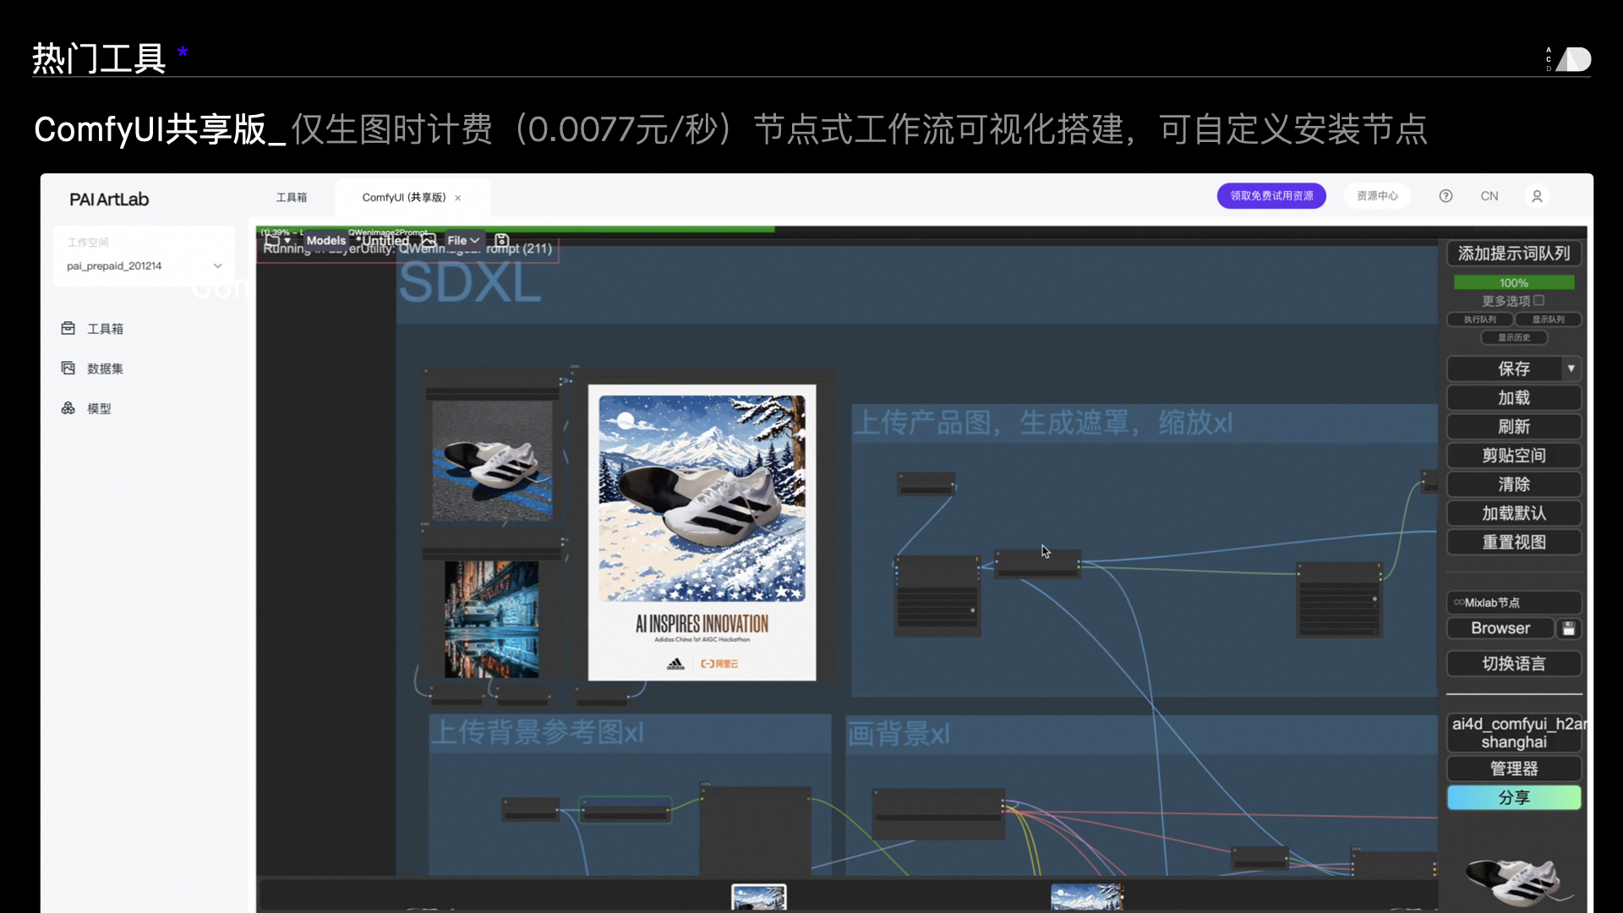This screenshot has height=913, width=1623.
Task: Click 显示队列 button
Action: (1548, 320)
